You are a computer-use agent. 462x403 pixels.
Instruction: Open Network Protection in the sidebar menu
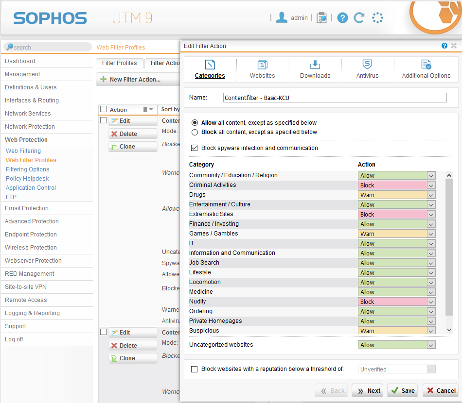tap(30, 127)
